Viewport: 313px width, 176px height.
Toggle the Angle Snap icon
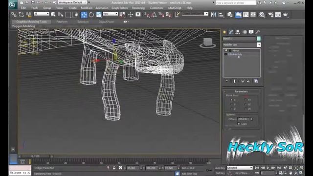point(154,15)
